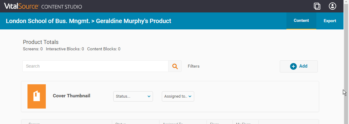Click the Cover Thumbnail title text
This screenshot has height=124, width=349.
[x=71, y=96]
